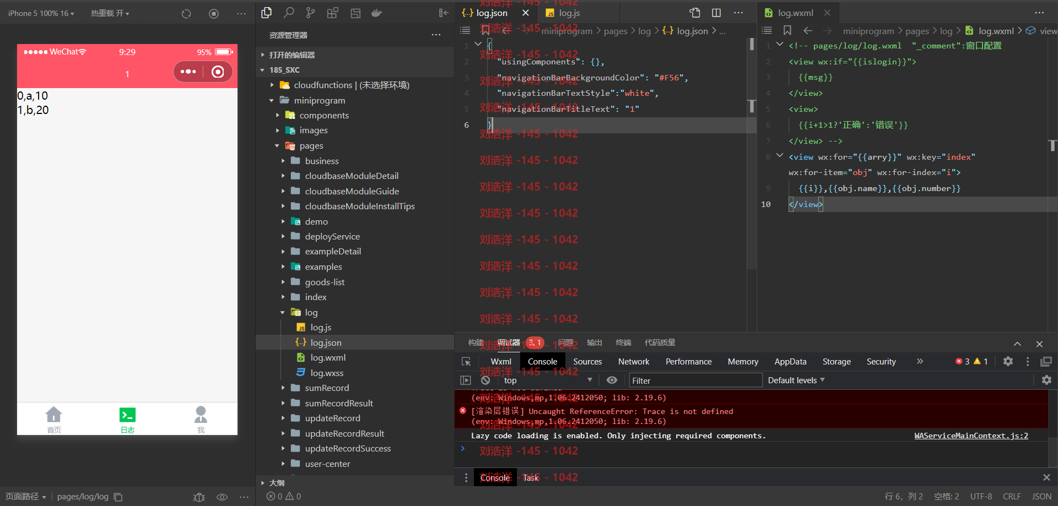Collapse the debugger panel chevron
This screenshot has width=1058, height=506.
(x=1017, y=344)
